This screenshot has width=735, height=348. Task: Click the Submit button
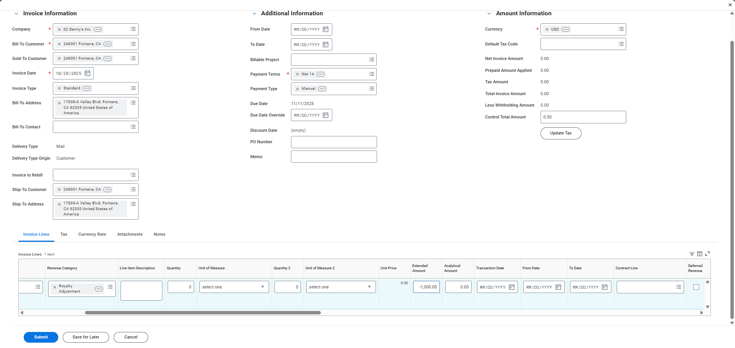pyautogui.click(x=41, y=337)
